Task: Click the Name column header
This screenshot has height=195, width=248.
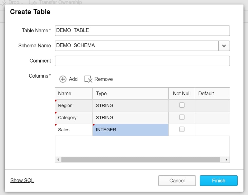Action: tap(74, 93)
